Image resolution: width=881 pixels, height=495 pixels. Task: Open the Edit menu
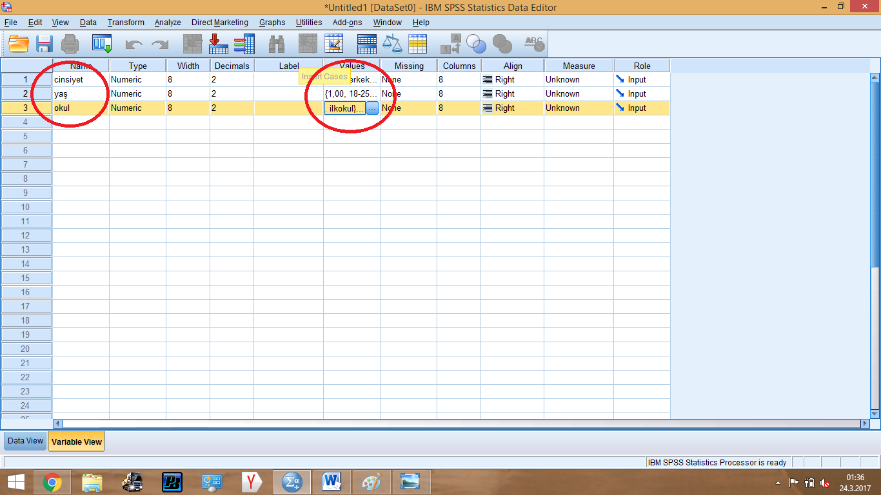35,23
